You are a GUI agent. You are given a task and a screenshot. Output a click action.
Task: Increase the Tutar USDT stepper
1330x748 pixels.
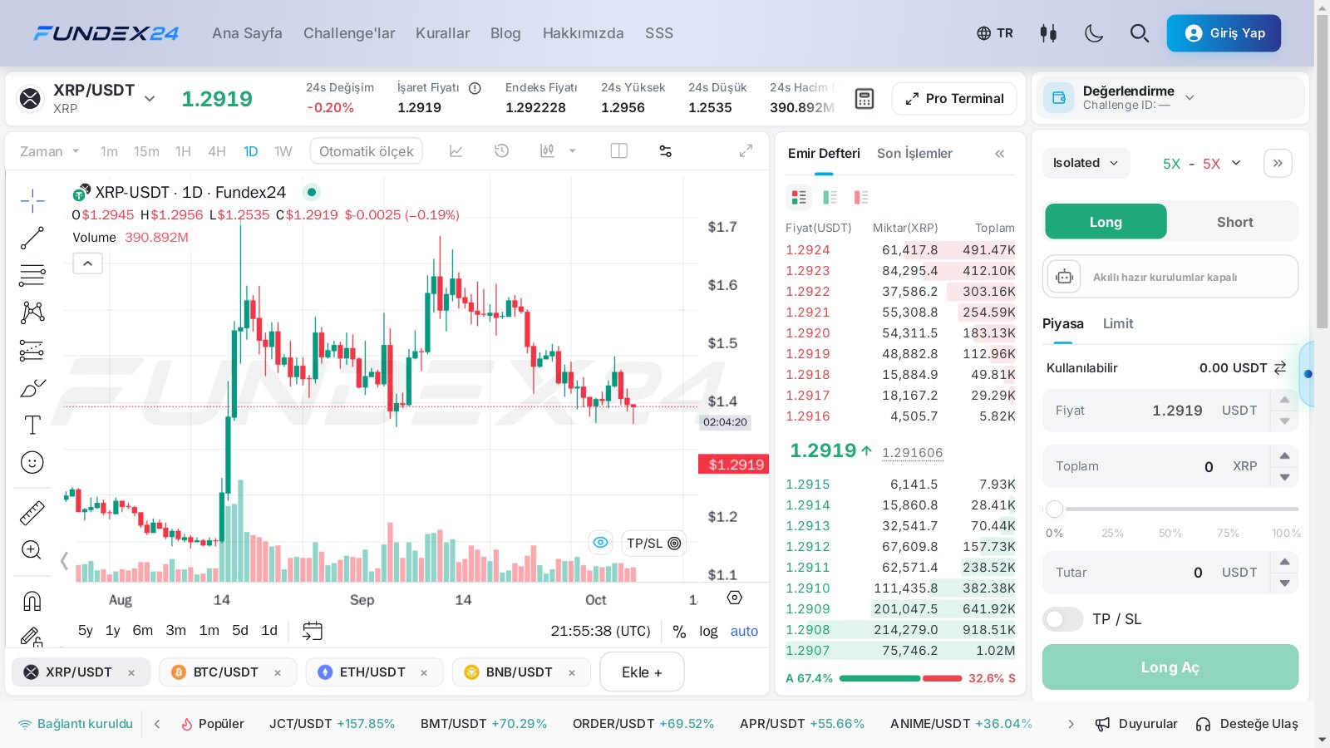click(1284, 562)
